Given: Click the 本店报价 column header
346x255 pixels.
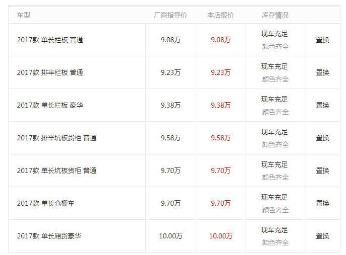Looking at the screenshot, I should point(221,15).
